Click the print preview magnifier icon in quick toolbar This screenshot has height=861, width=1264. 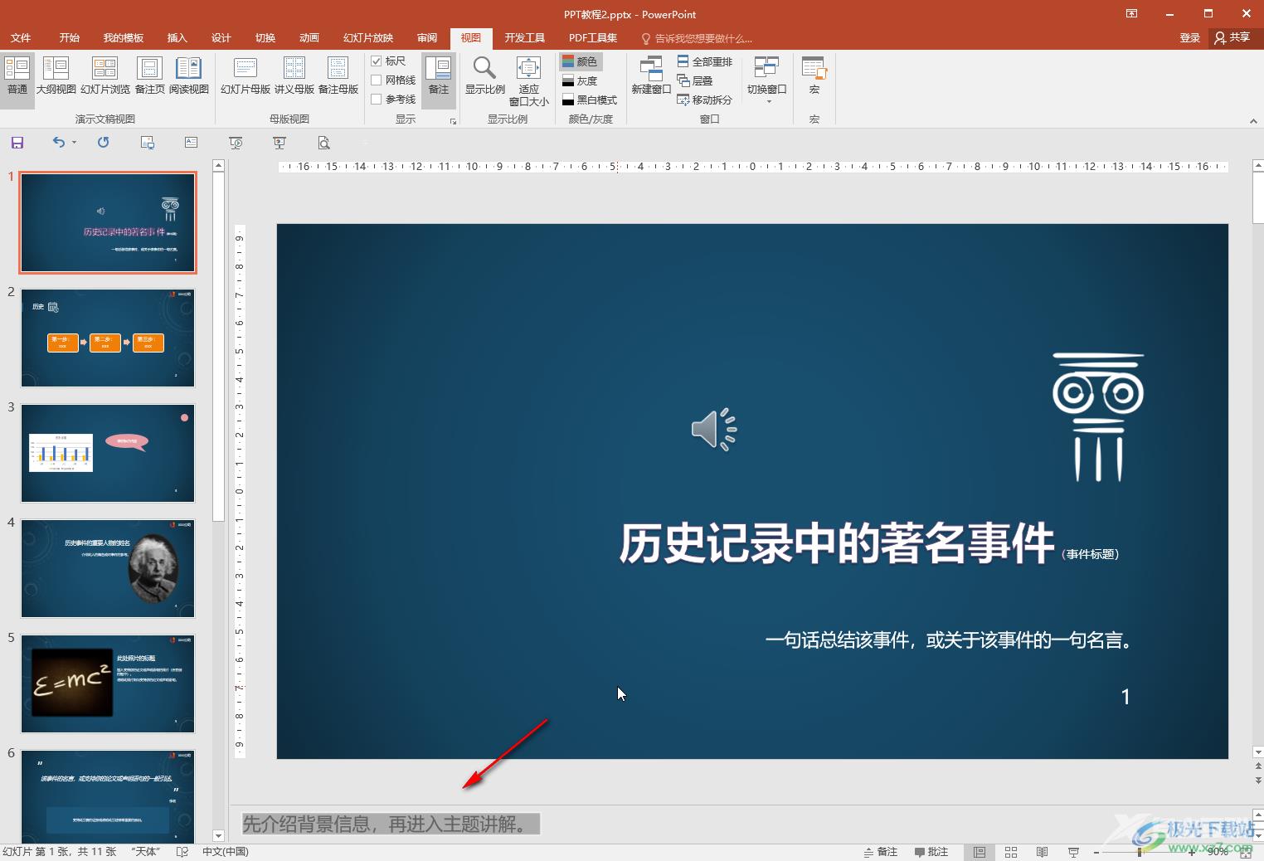point(323,143)
